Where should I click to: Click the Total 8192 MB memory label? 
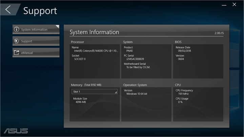click(93, 85)
